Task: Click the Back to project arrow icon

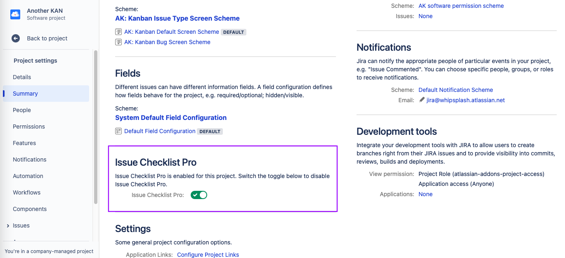Action: point(16,38)
